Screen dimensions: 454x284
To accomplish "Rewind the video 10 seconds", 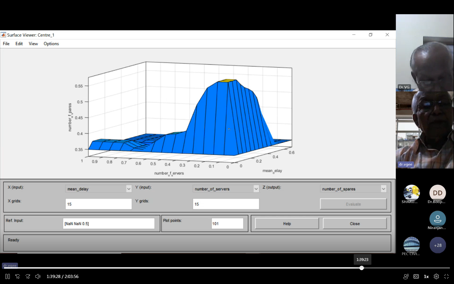I will click(18, 276).
